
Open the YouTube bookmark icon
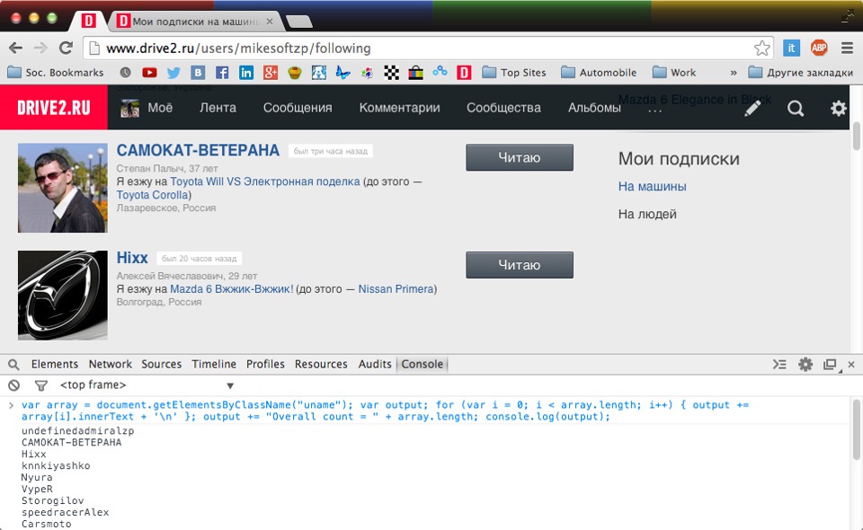149,73
